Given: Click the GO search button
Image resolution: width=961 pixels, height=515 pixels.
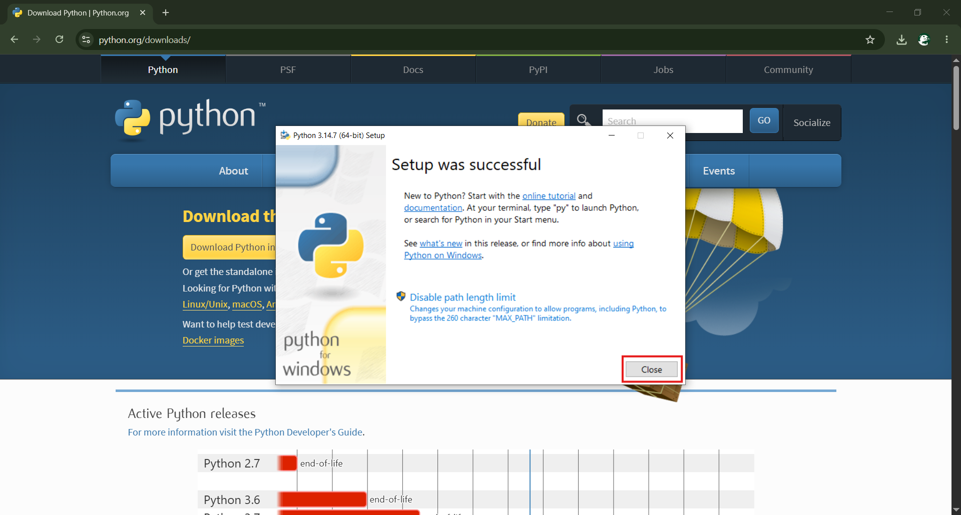Looking at the screenshot, I should (x=764, y=120).
